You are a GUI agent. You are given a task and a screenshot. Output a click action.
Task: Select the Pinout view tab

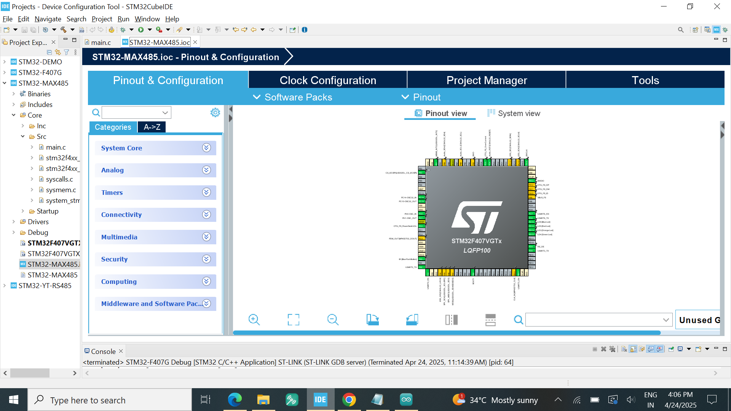tap(440, 113)
